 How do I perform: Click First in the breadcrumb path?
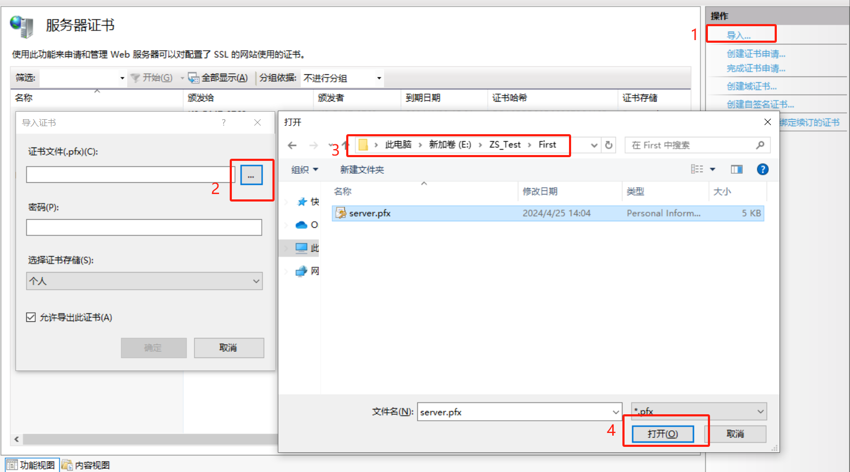[x=547, y=144]
